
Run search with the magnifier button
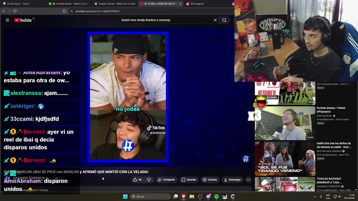pos(224,20)
